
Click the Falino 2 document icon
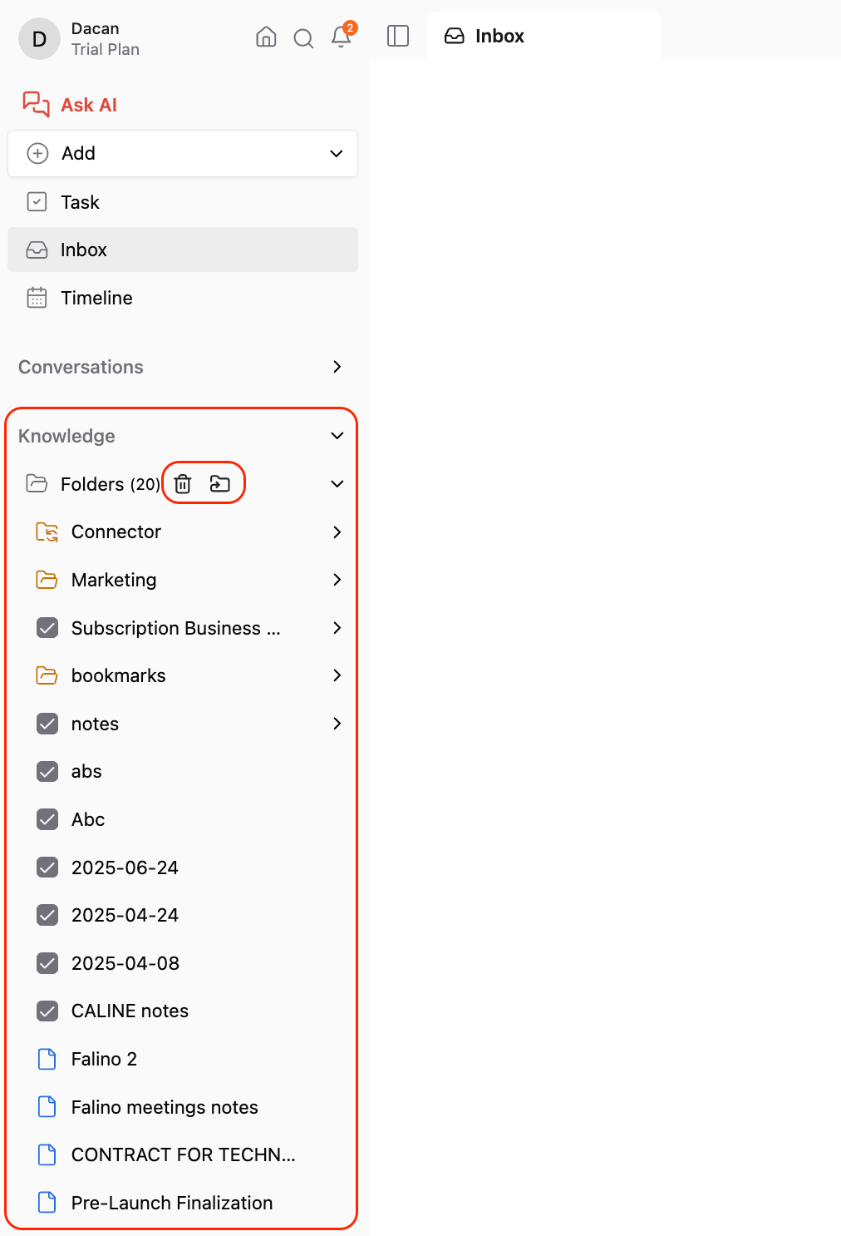pos(47,1058)
